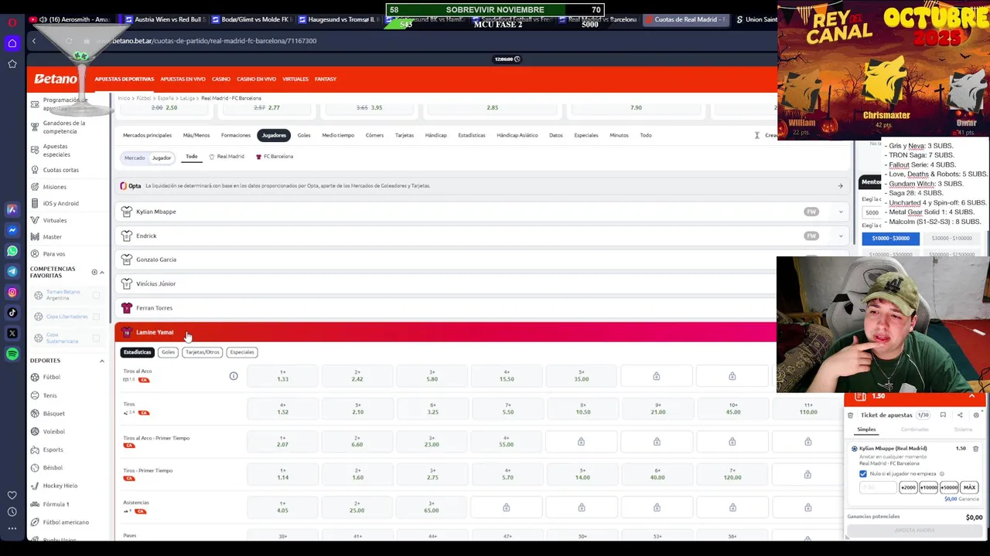Tick Copa Sudamericana favorite checkbox

pos(97,338)
